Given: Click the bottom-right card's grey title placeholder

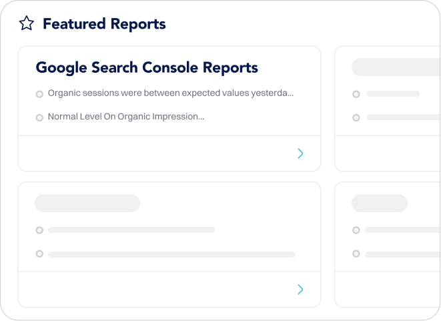Looking at the screenshot, I should [380, 203].
